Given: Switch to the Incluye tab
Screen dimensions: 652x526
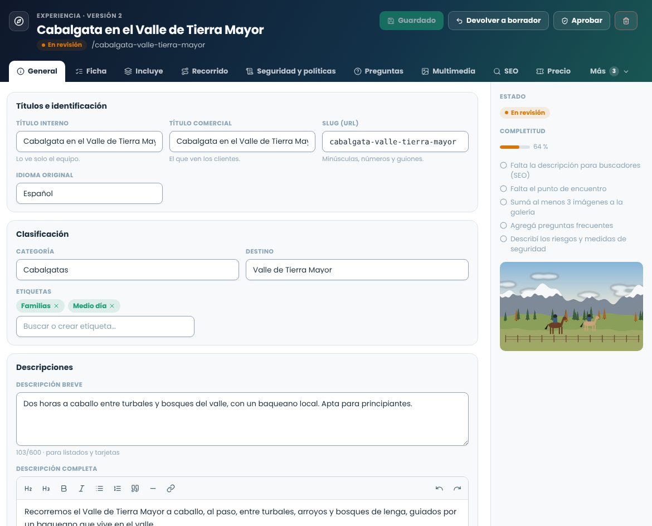Looking at the screenshot, I should (144, 71).
